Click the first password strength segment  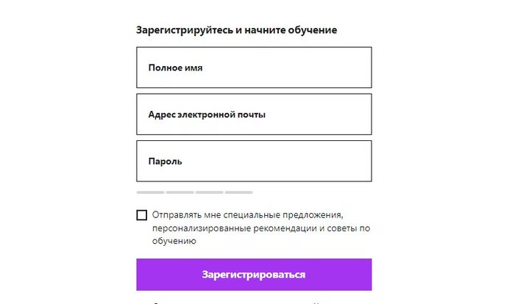coord(150,192)
